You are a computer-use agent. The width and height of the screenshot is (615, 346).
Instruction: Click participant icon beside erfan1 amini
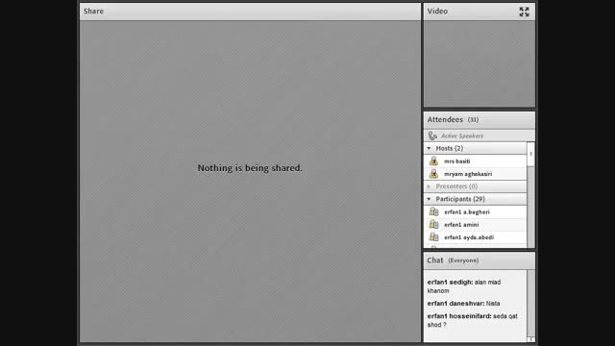(x=433, y=224)
